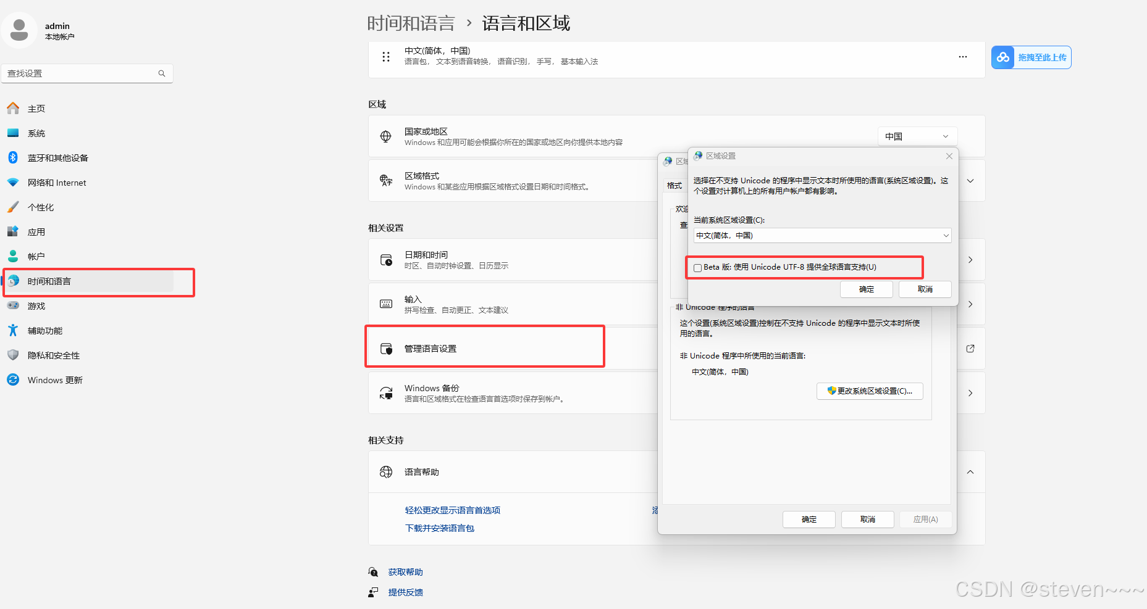Open the 当前系统区域设置 combo box
The height and width of the screenshot is (609, 1147).
pos(823,236)
